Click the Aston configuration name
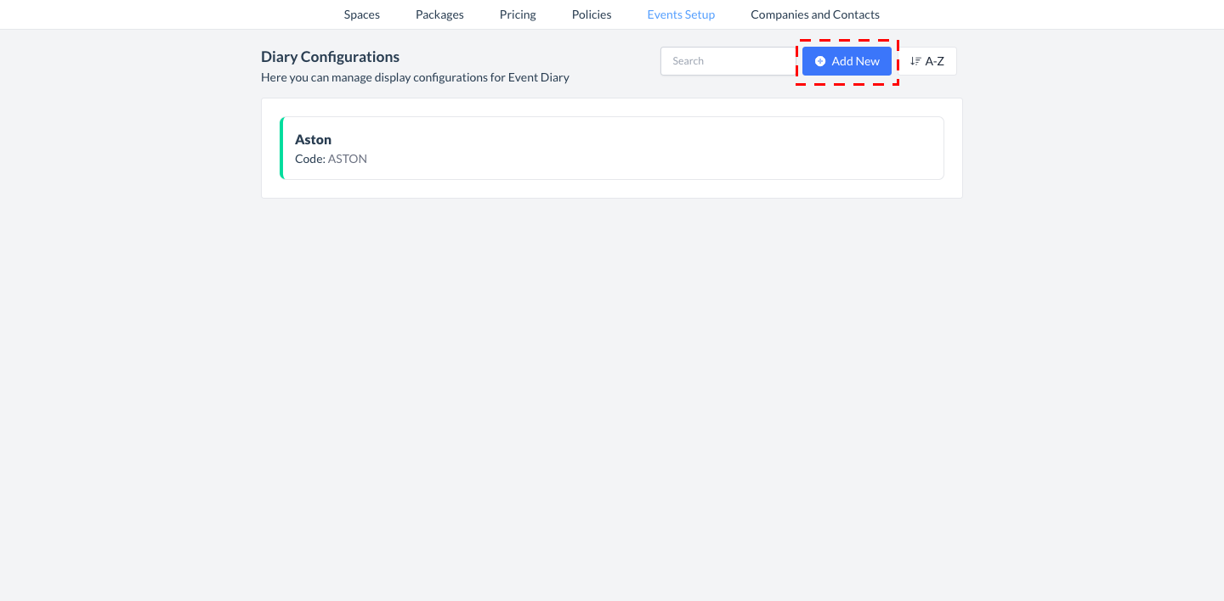The width and height of the screenshot is (1224, 601). click(x=313, y=139)
